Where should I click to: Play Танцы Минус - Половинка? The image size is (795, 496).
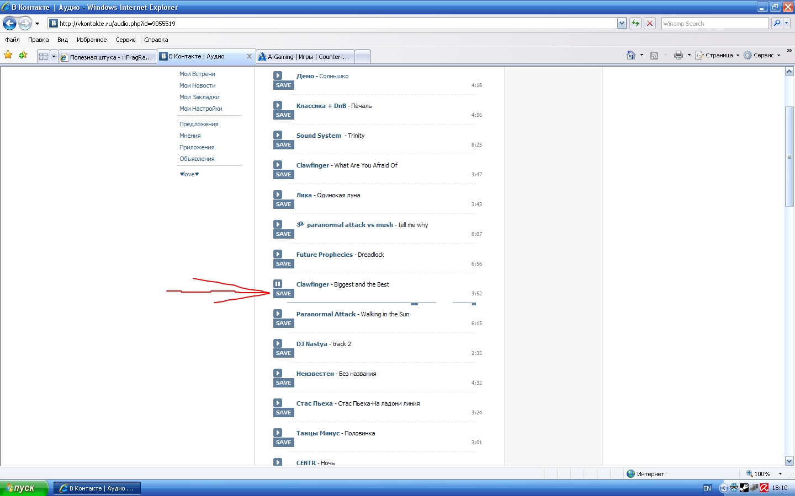278,433
